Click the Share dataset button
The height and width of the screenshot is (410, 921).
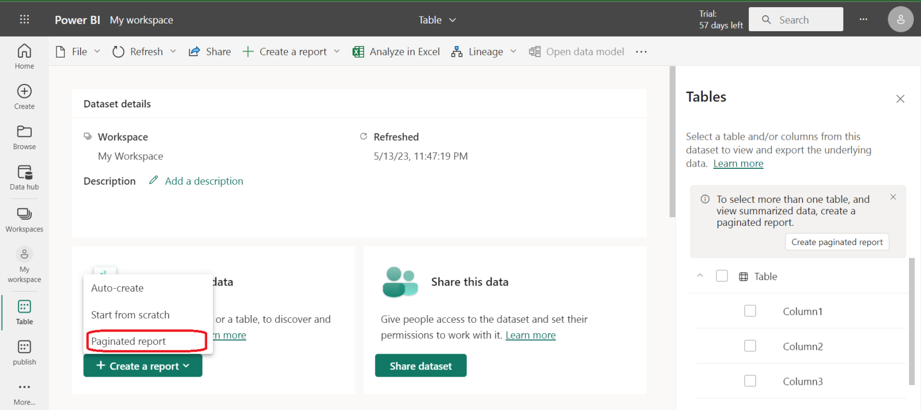420,366
